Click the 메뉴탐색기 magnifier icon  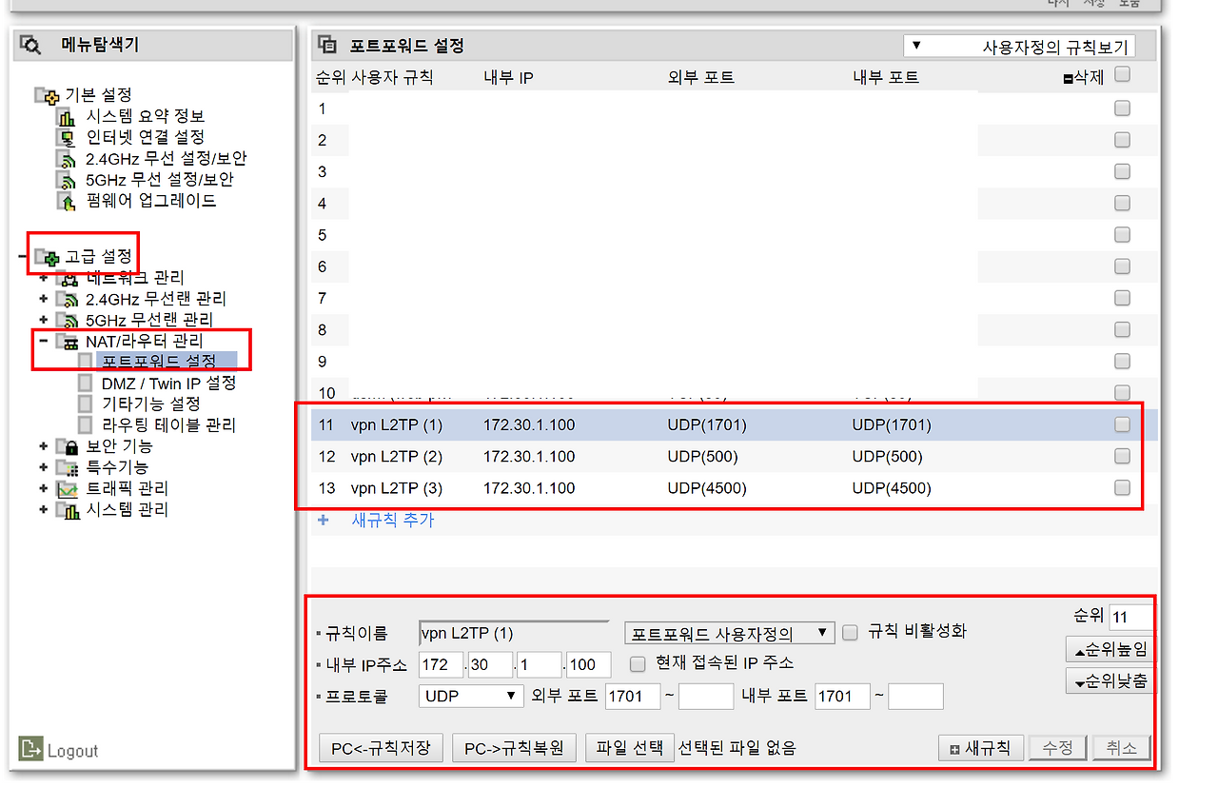tap(29, 44)
